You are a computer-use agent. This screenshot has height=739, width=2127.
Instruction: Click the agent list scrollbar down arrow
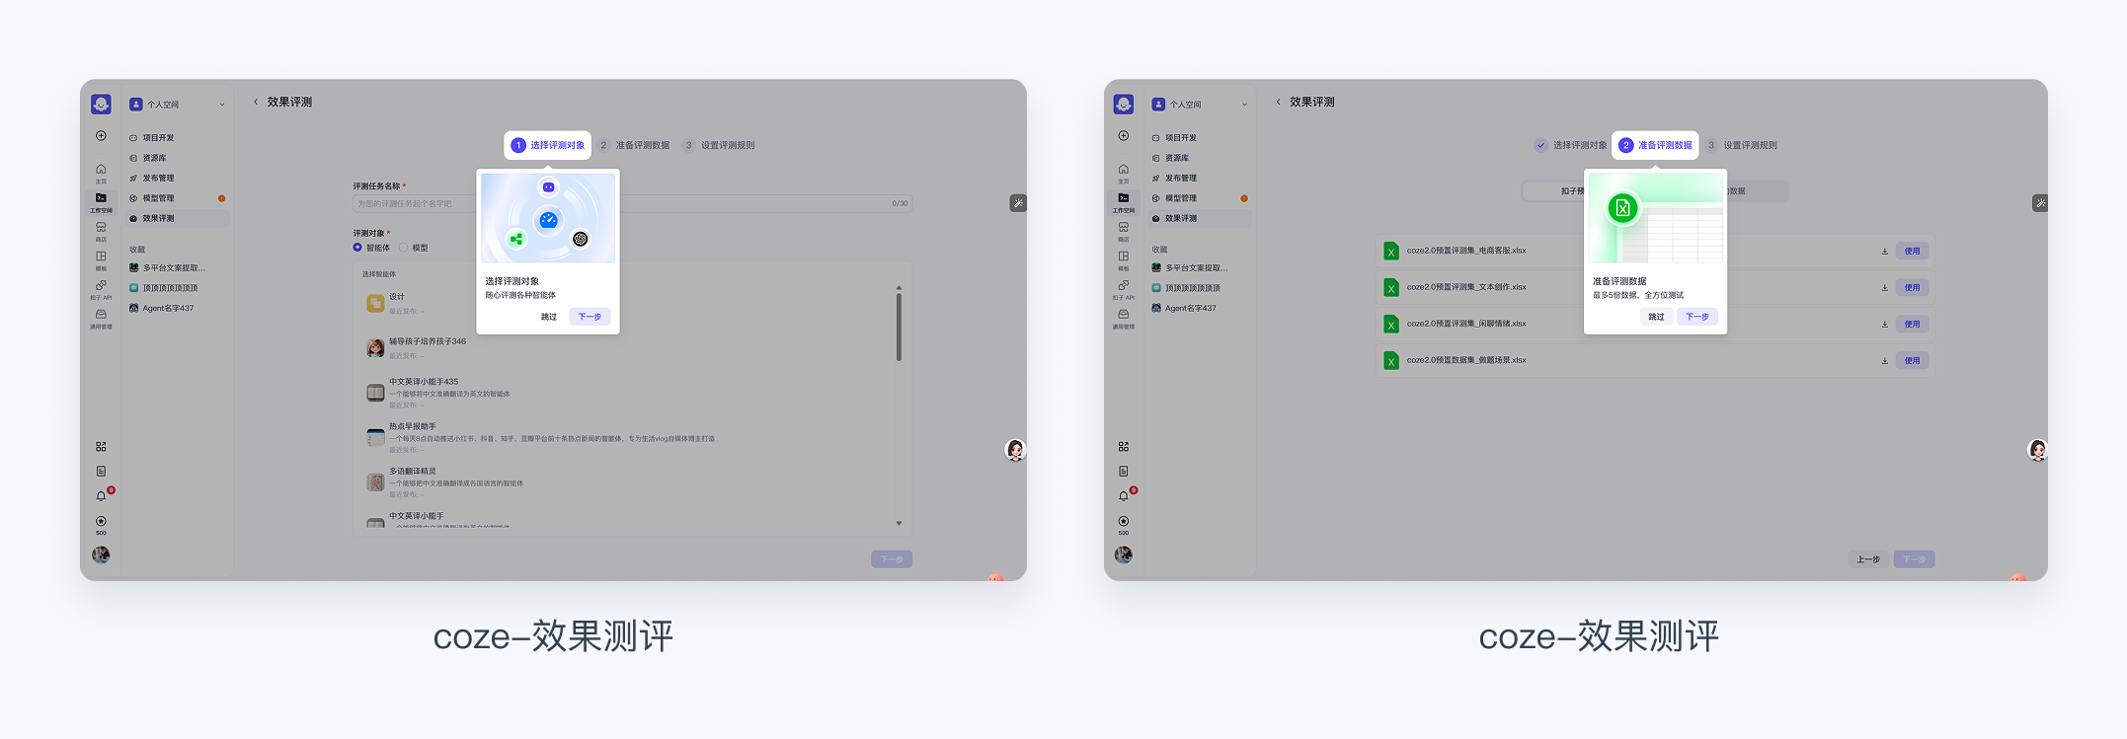[899, 524]
